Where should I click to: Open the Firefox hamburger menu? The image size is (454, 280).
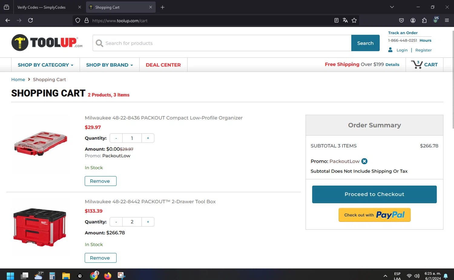click(x=447, y=20)
